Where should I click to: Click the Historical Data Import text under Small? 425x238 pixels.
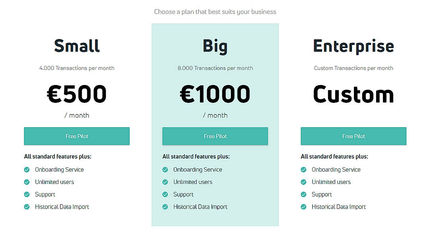click(62, 207)
